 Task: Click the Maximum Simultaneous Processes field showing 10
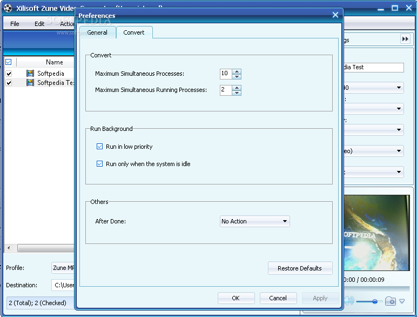[x=226, y=74]
